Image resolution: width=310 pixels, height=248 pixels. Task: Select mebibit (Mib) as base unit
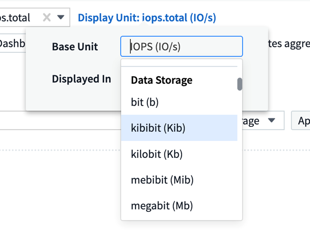click(x=162, y=180)
